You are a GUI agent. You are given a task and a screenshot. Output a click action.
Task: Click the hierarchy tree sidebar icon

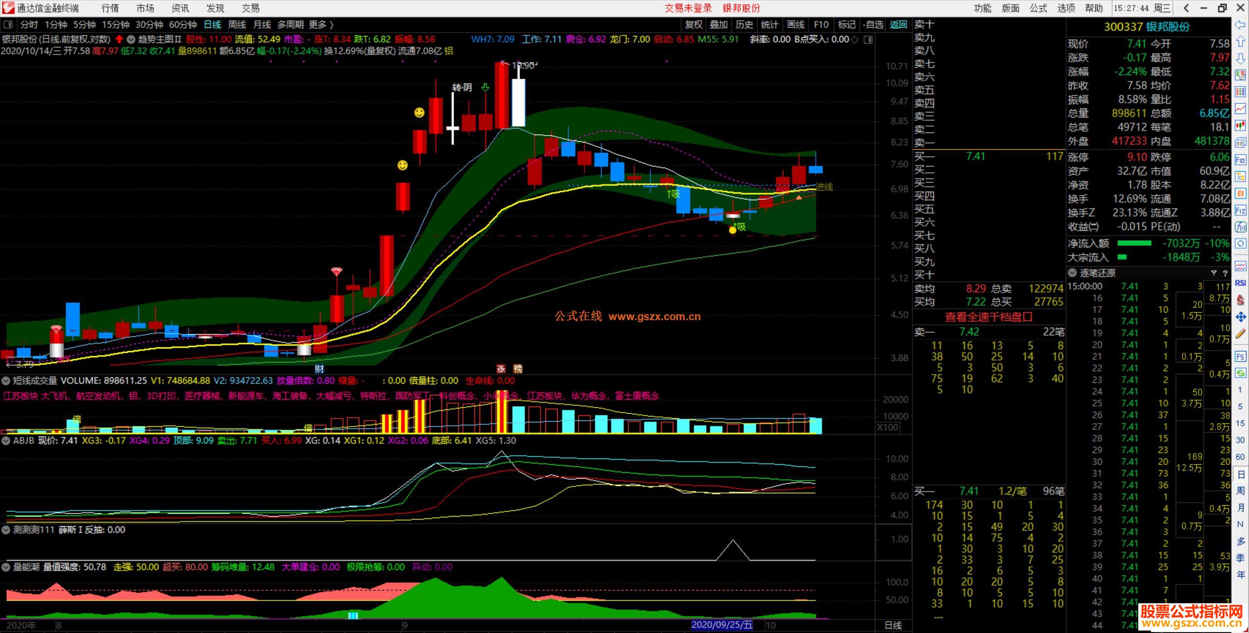(x=1240, y=176)
